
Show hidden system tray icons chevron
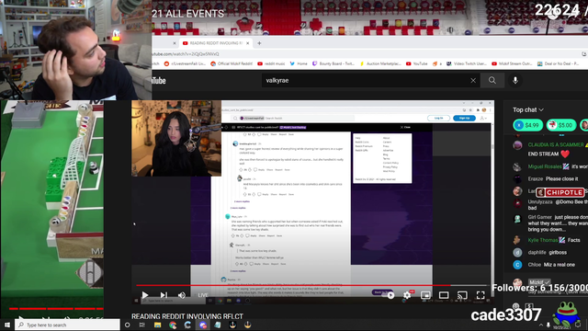point(541,325)
